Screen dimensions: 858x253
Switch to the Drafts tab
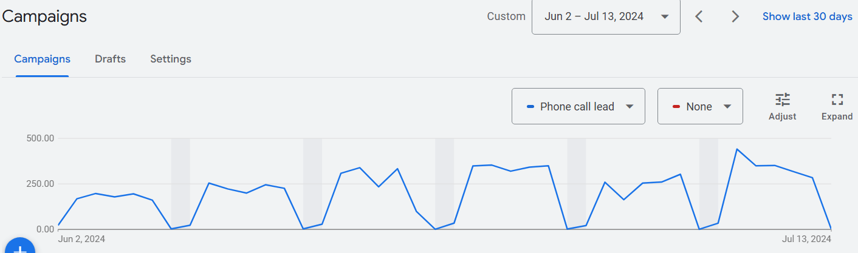(110, 59)
